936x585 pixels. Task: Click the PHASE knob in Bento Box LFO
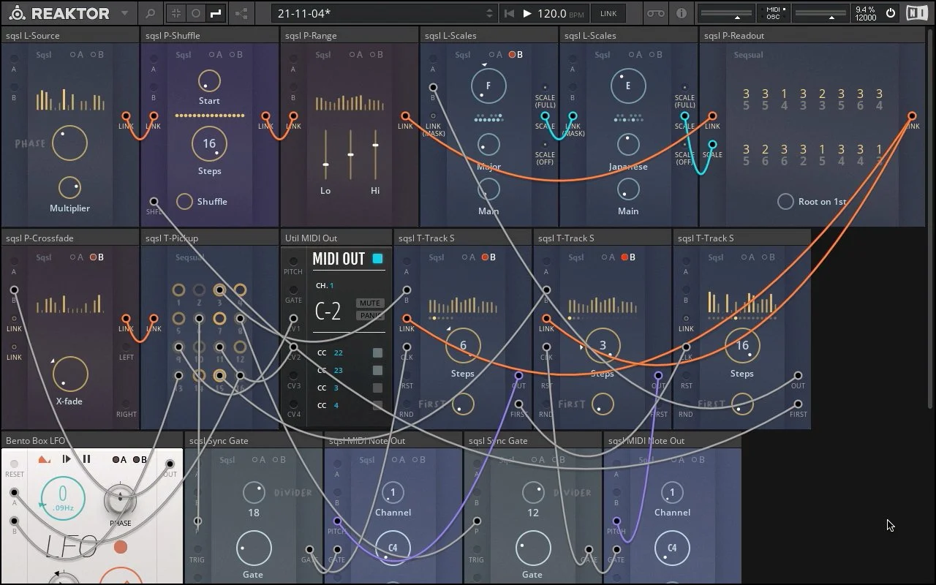coord(120,499)
